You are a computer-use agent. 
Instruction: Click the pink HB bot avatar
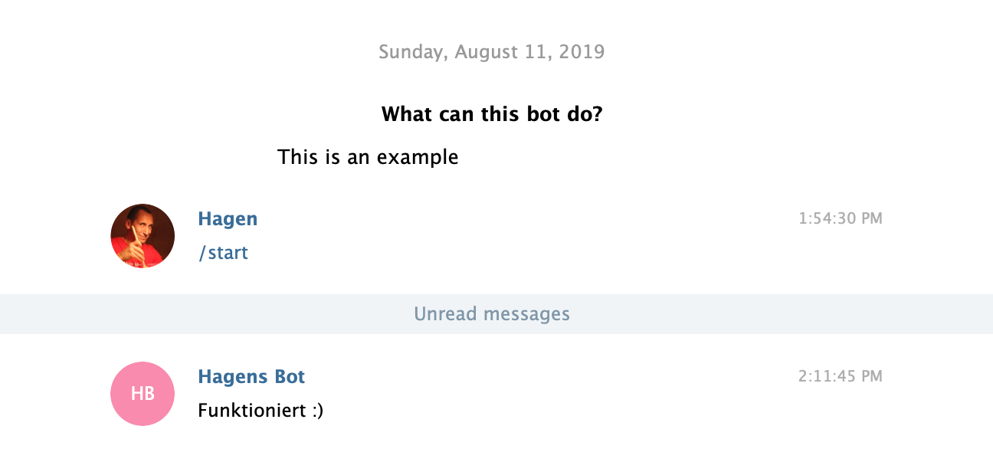[x=143, y=394]
